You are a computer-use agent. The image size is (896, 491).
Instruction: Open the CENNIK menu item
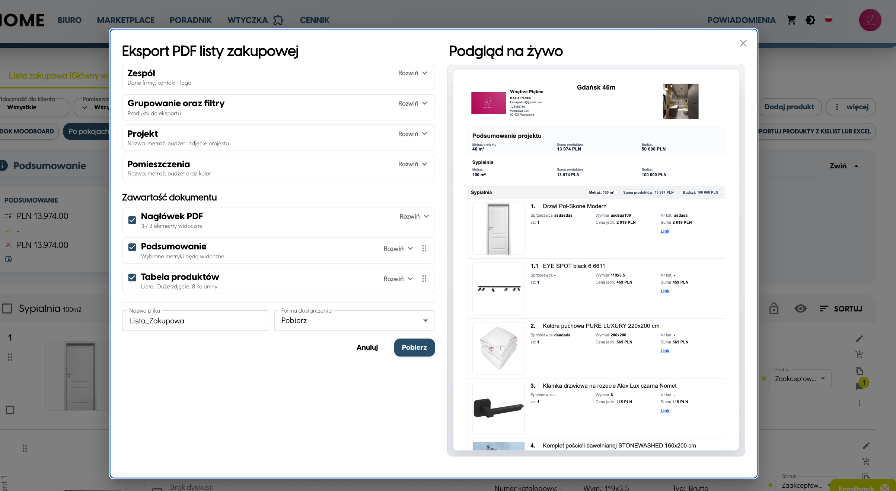(315, 20)
